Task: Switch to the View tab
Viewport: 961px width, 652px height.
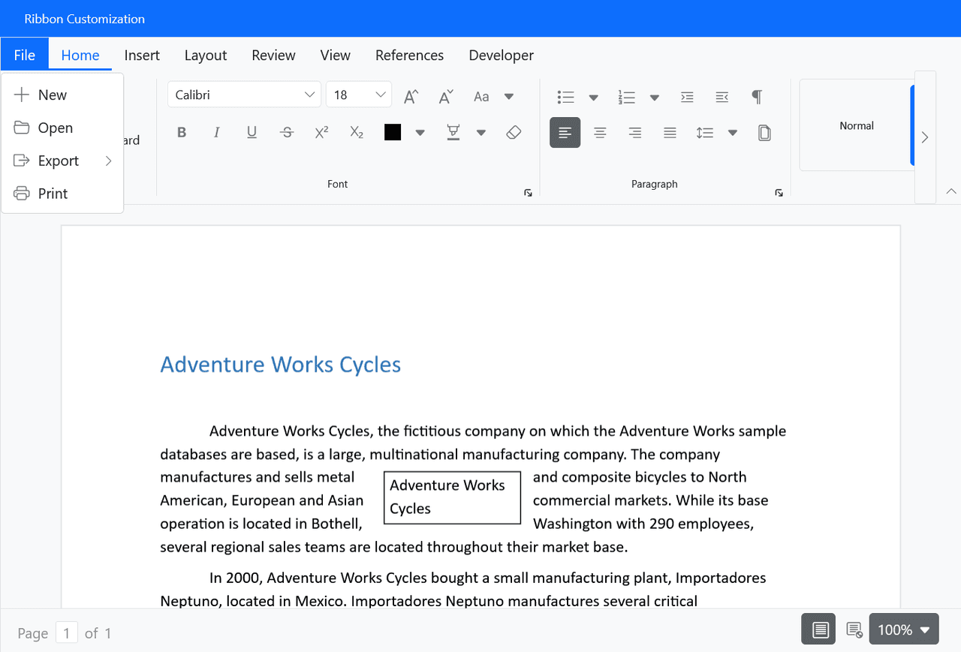Action: (x=335, y=55)
